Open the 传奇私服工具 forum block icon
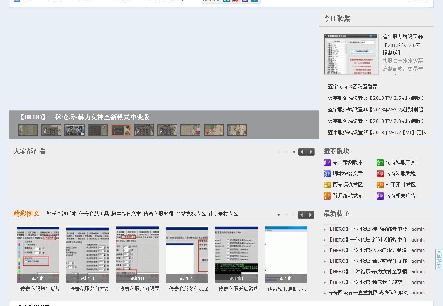The height and width of the screenshot is (306, 443). click(380, 163)
